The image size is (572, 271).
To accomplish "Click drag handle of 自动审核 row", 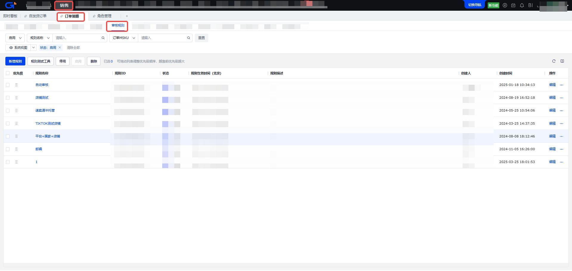I will [16, 85].
